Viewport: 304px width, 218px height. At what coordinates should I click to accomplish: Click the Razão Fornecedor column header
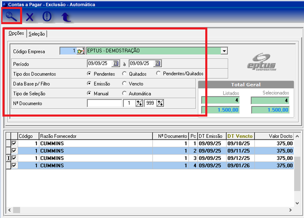(x=95, y=136)
